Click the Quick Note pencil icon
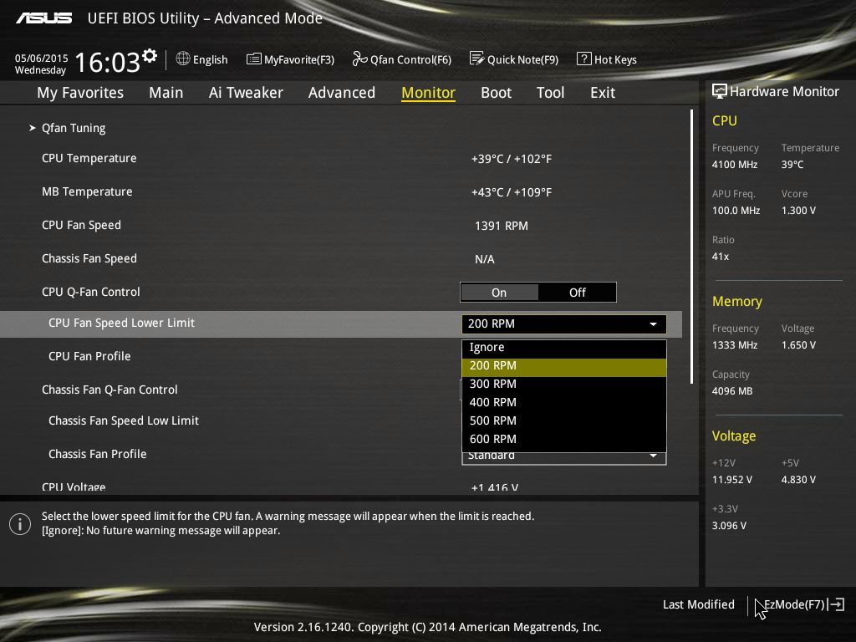Viewport: 856px width, 642px height. 476,59
